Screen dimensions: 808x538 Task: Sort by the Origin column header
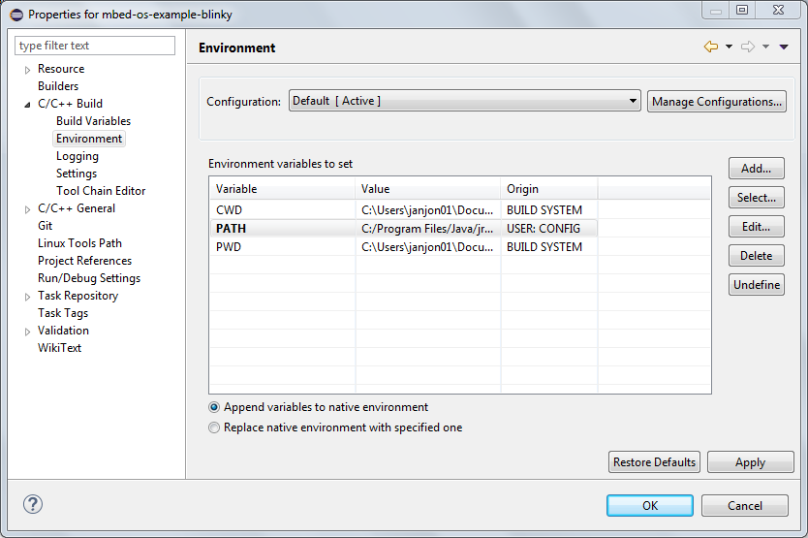pos(548,189)
